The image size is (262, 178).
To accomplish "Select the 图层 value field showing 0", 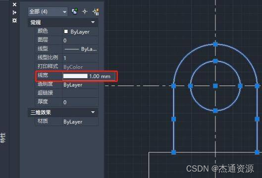I will 80,41.
